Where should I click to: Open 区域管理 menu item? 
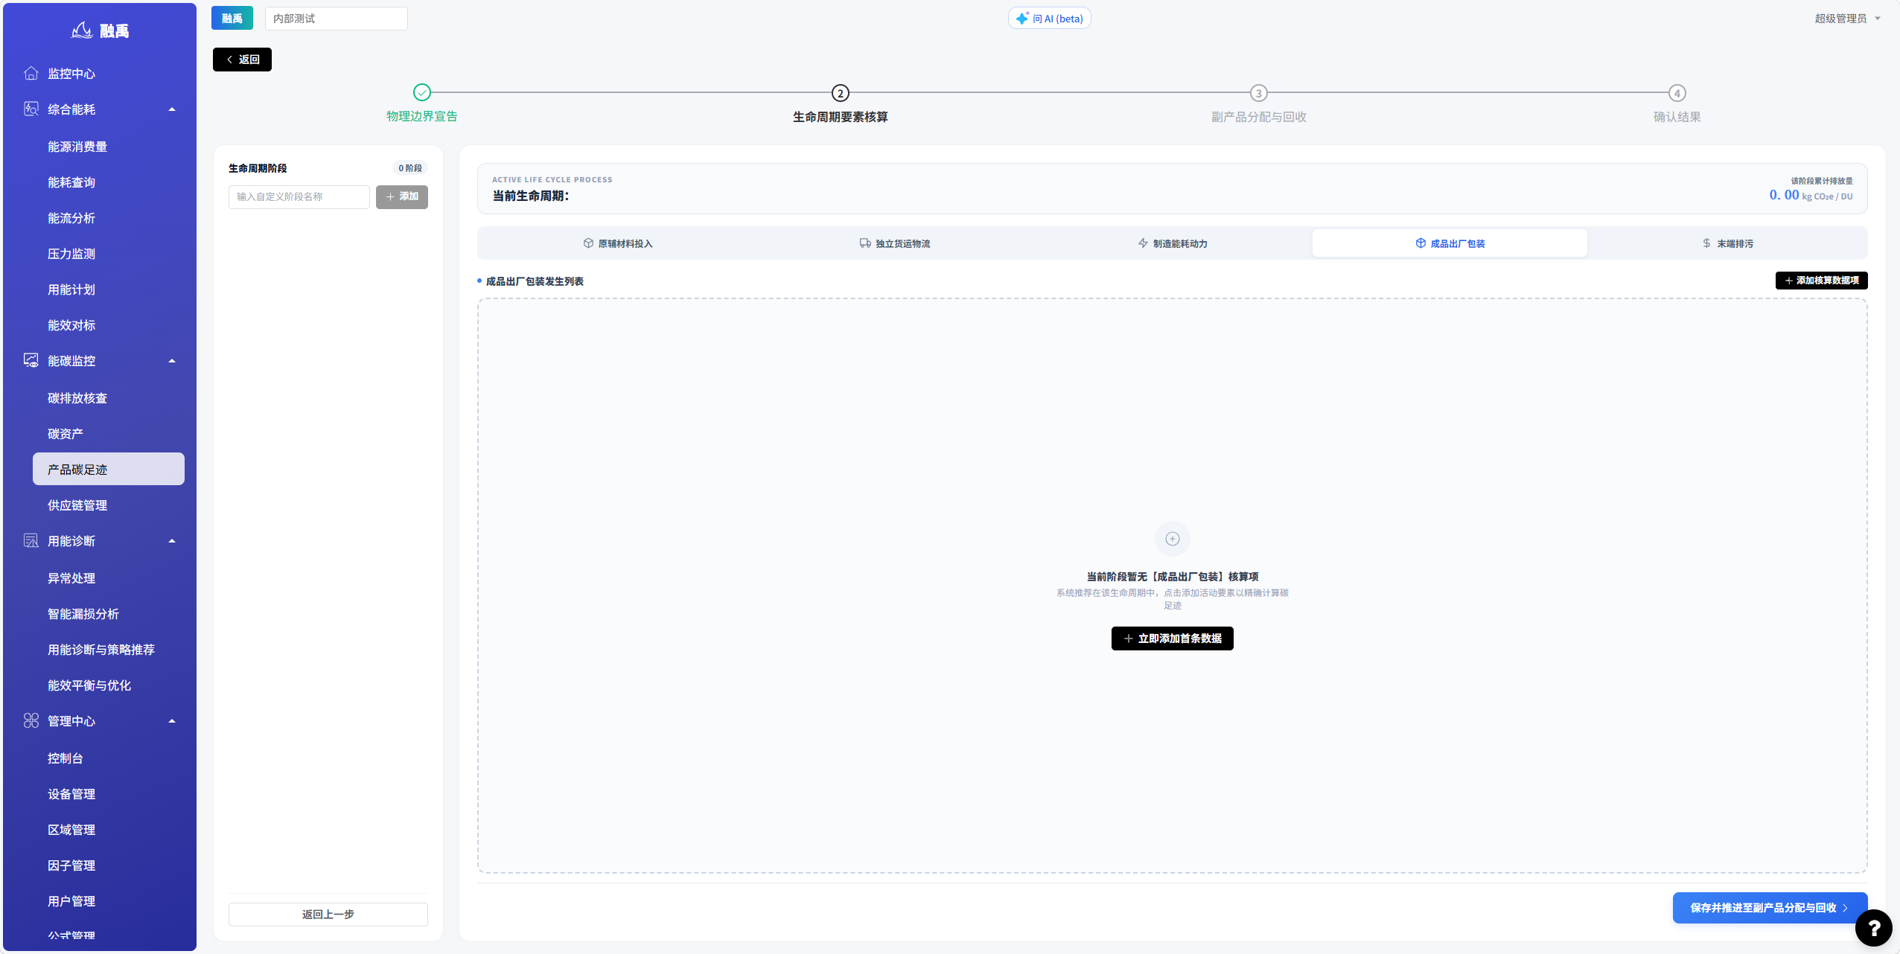(x=109, y=830)
